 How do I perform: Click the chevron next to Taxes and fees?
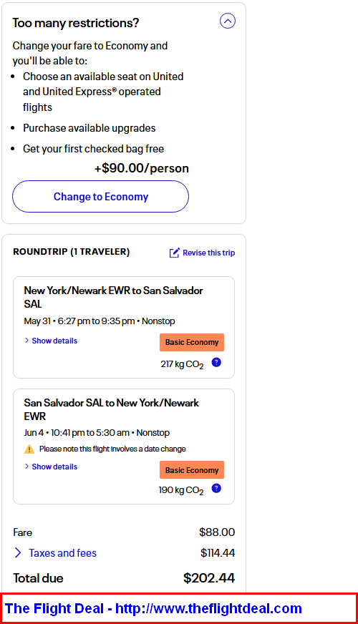pos(18,552)
